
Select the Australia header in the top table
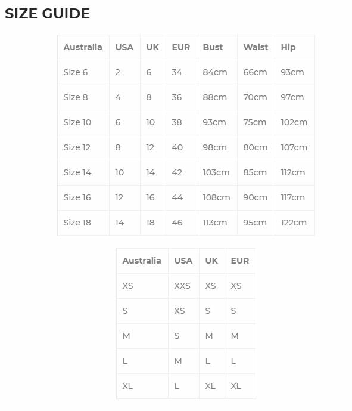point(83,47)
